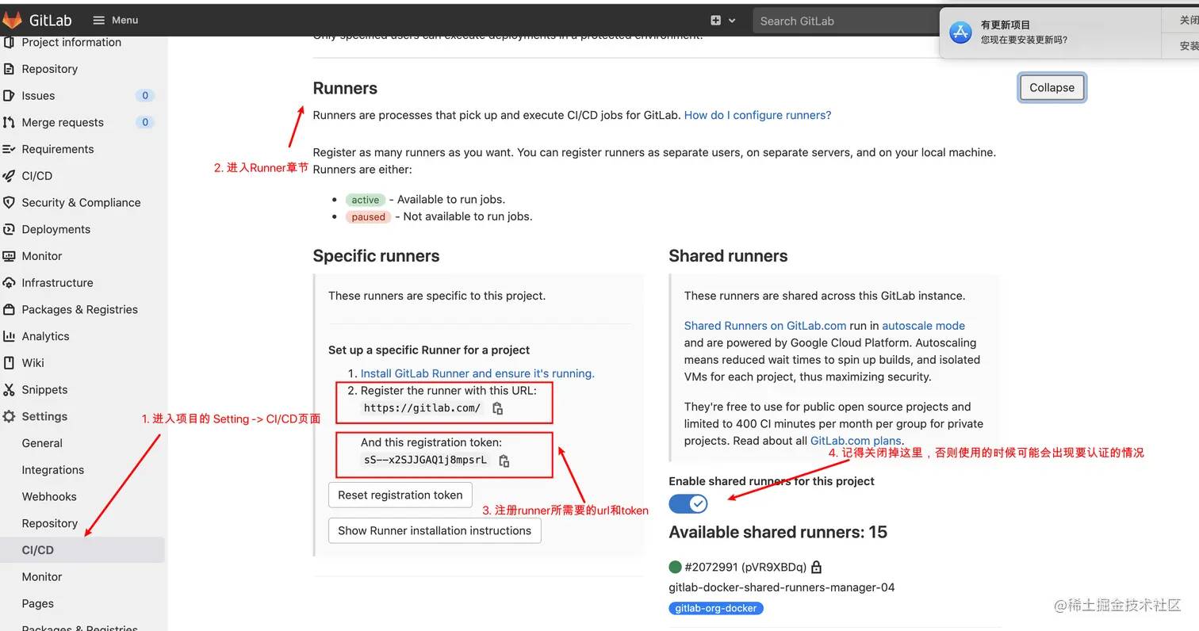Viewport: 1199px width, 631px height.
Task: Click the https://gitlab.com/ URL text
Action: point(422,408)
